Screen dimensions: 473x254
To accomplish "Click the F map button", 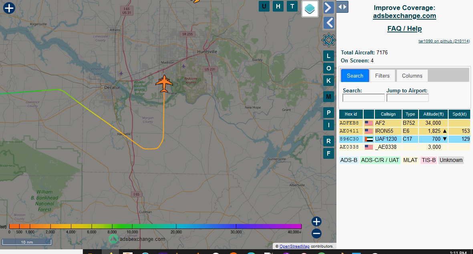I will point(328,154).
